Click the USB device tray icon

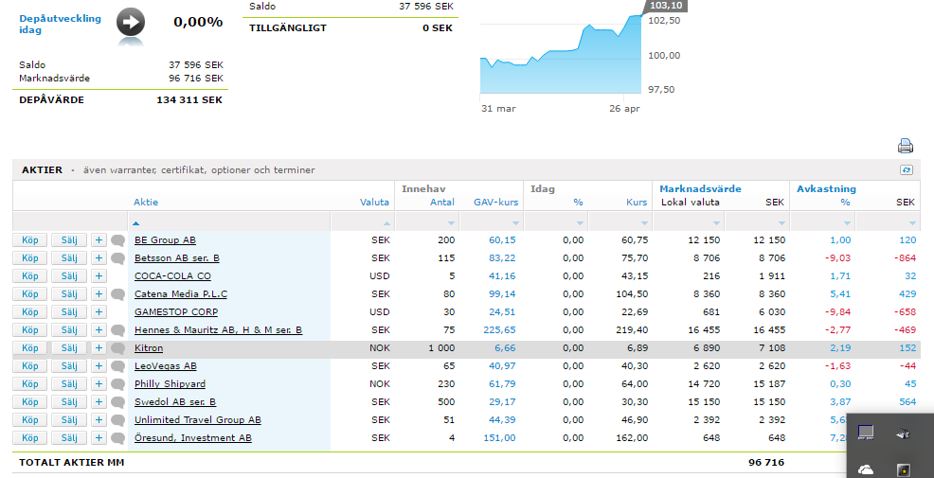903,434
